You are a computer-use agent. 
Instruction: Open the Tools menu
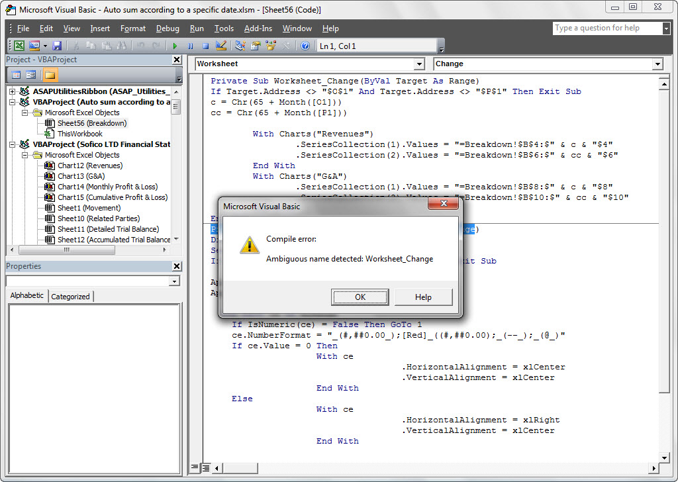[224, 28]
